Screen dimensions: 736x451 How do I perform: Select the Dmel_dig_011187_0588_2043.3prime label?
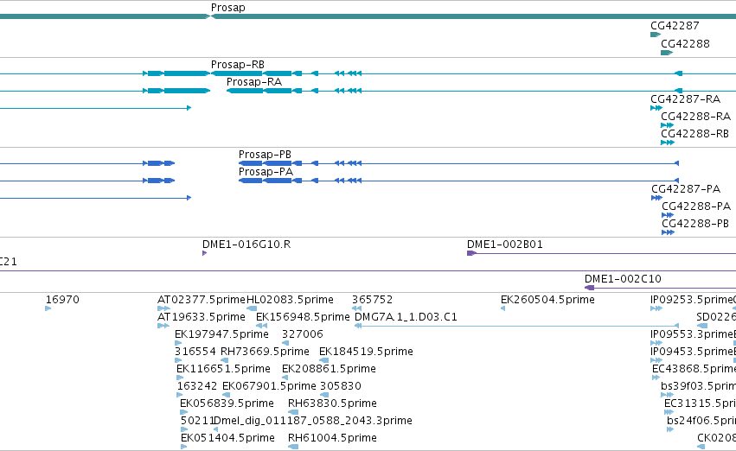click(x=312, y=422)
